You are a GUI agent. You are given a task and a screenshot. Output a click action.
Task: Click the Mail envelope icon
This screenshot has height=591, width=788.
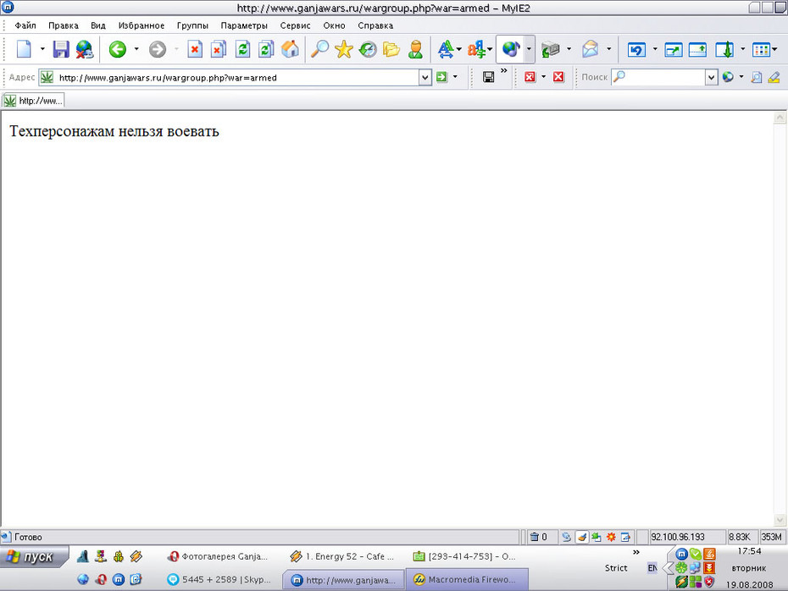591,49
